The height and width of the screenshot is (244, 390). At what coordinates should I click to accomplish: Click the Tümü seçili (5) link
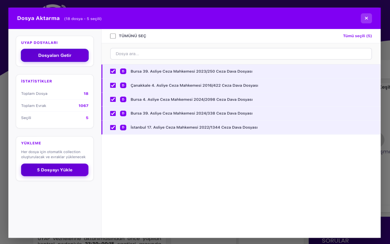point(357,36)
